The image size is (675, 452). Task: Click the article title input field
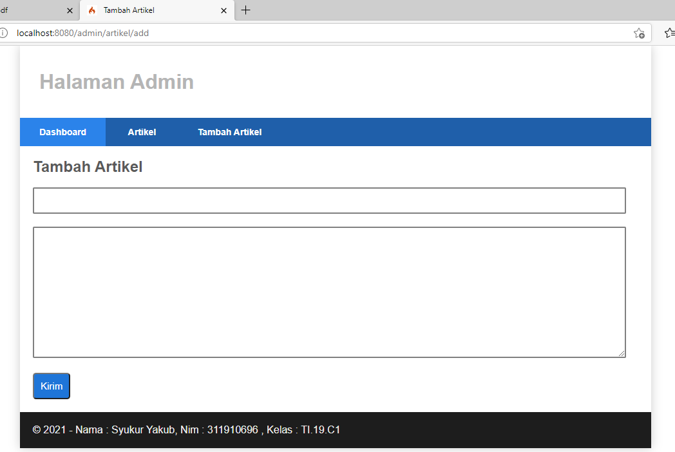[329, 200]
